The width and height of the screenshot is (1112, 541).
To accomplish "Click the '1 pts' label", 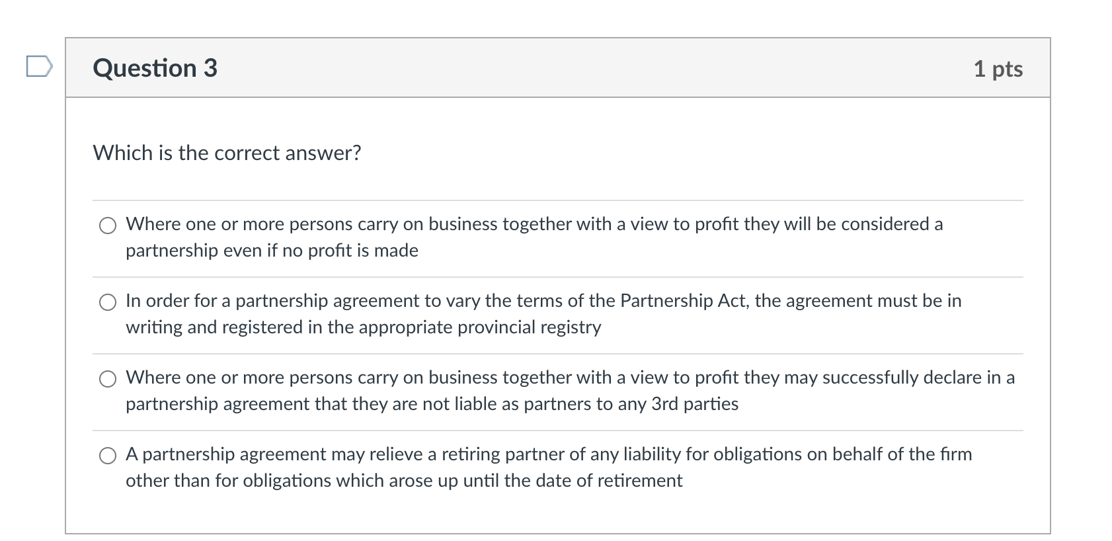I will tap(997, 67).
